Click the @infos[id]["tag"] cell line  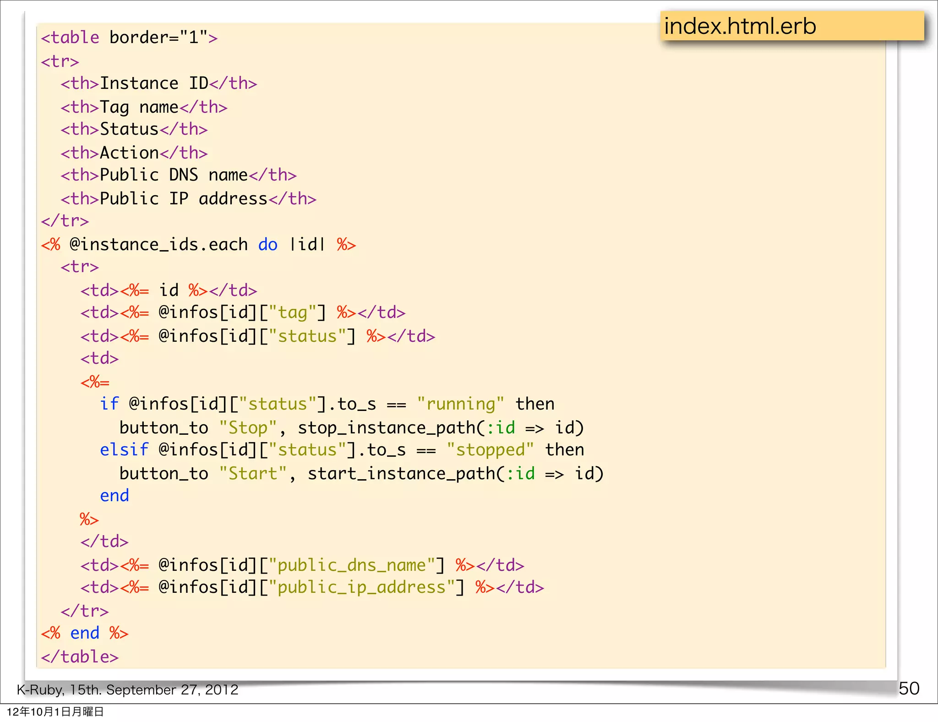[x=243, y=312]
